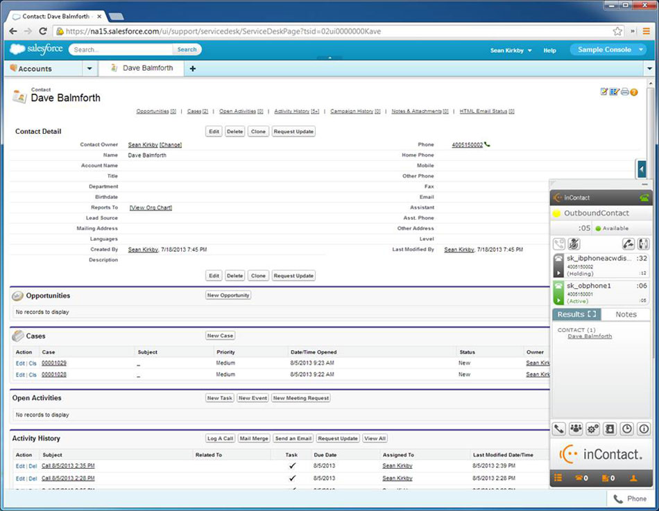Open the tab bar dropdown arrow at right
The width and height of the screenshot is (659, 511).
pyautogui.click(x=650, y=69)
